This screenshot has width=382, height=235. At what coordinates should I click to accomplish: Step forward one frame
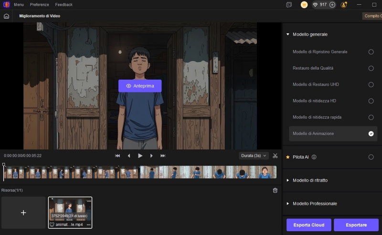(x=151, y=156)
